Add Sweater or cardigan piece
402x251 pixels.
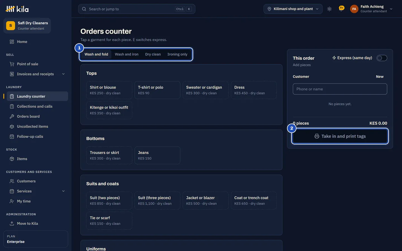coord(205,90)
